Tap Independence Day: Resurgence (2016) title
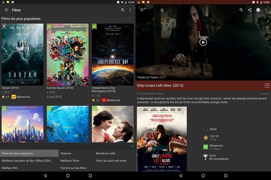271x180 pixels. click(x=104, y=89)
